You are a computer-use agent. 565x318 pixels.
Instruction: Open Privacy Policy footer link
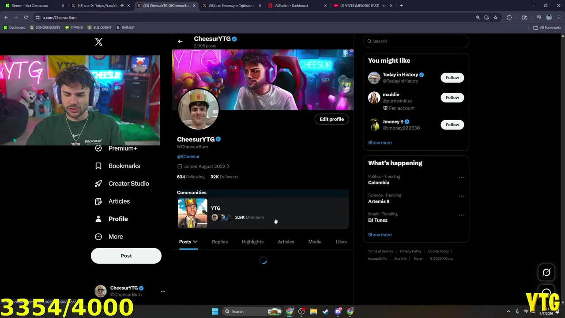411,251
